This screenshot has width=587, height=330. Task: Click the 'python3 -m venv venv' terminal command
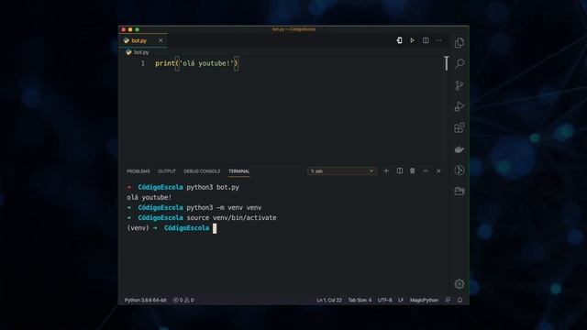pos(224,207)
